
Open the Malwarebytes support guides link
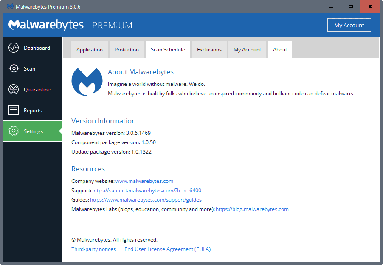pyautogui.click(x=146, y=199)
